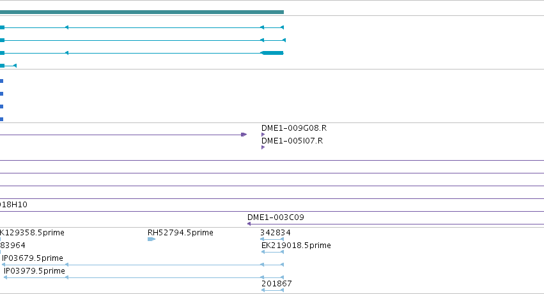The width and height of the screenshot is (544, 294).
Task: Select the IP03979.5prime label
Action: 35,271
